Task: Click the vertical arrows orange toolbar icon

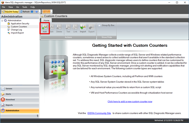Action: [x=49, y=12]
